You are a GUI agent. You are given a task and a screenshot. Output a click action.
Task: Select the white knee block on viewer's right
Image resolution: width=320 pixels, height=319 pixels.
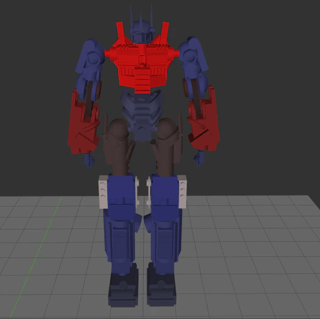pos(183,191)
